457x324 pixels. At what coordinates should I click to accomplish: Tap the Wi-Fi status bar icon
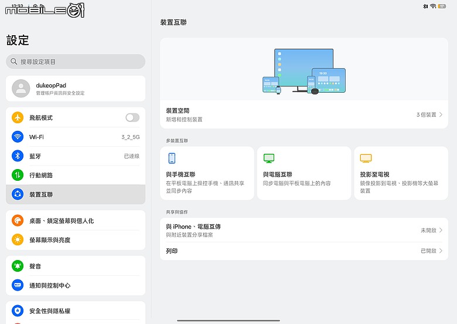pos(433,6)
